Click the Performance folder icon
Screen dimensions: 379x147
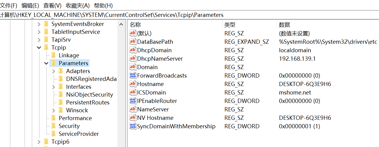pos(53,118)
